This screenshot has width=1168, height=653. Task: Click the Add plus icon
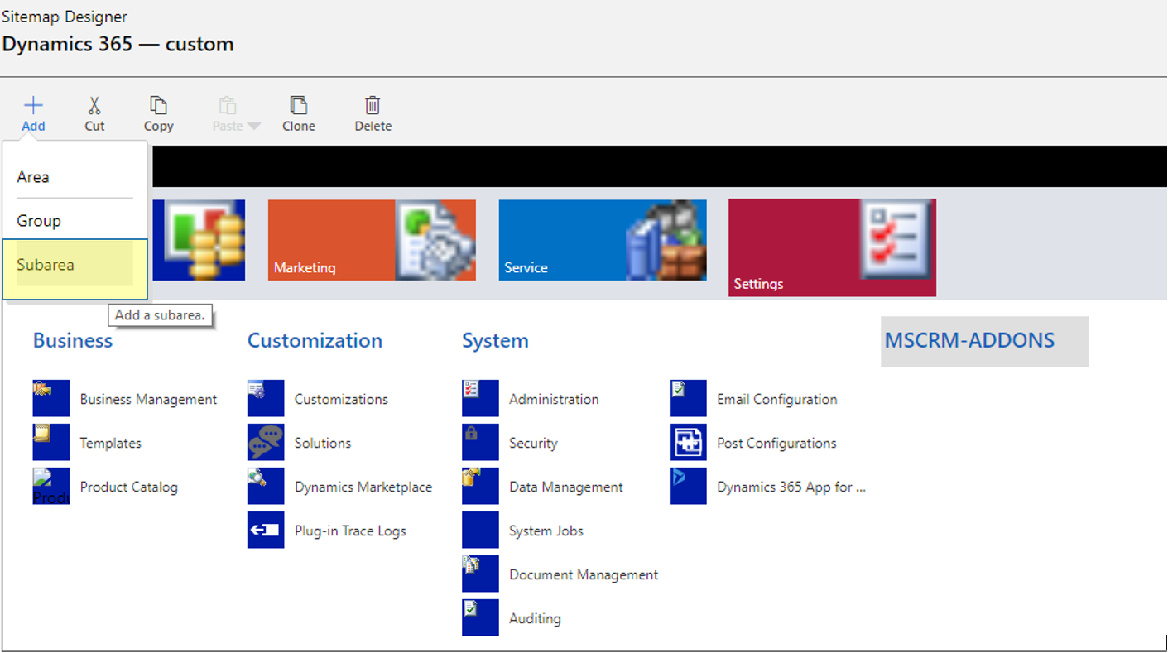(x=33, y=105)
